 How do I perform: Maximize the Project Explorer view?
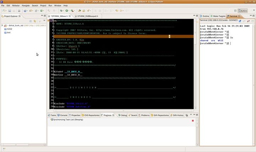pyautogui.click(x=45, y=16)
